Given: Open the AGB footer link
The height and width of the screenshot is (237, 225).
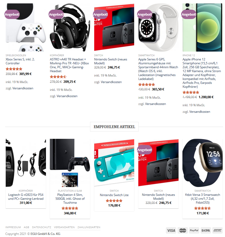Looking at the screenshot, I should (26, 227).
